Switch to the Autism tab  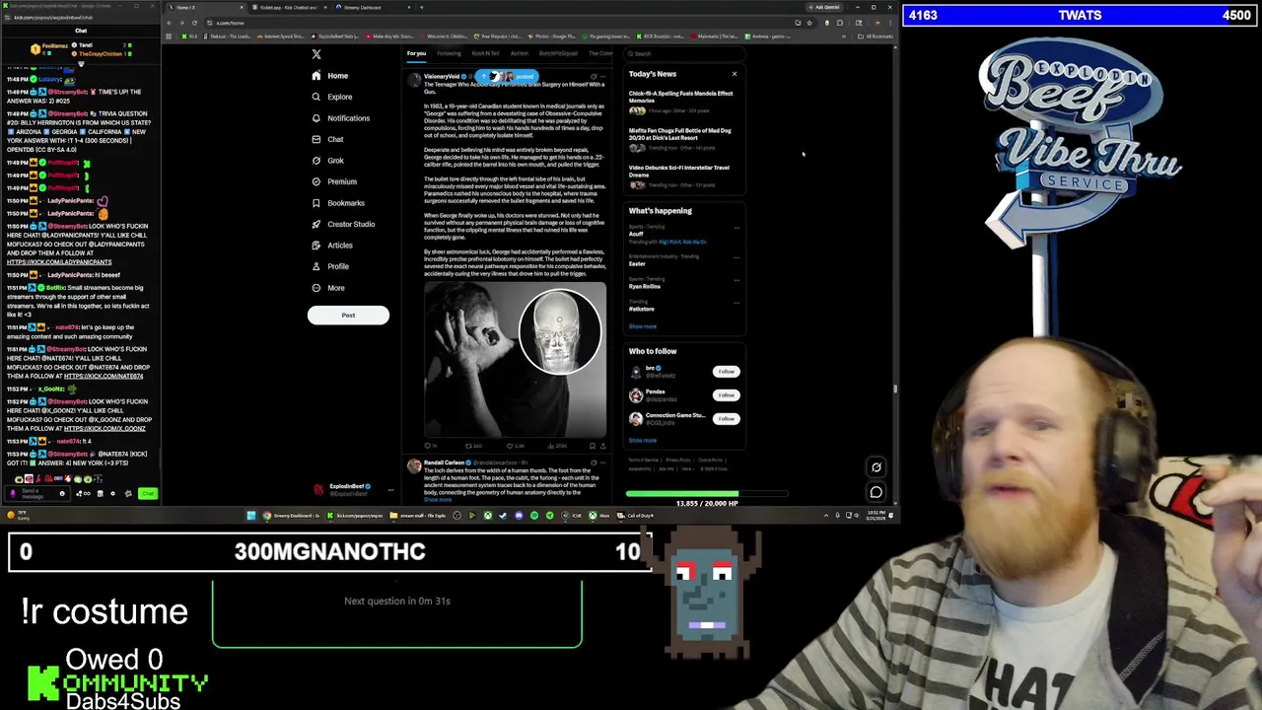519,53
